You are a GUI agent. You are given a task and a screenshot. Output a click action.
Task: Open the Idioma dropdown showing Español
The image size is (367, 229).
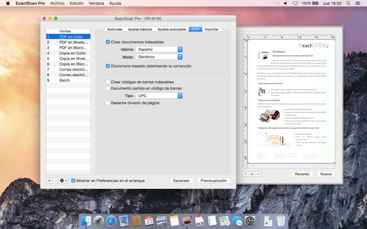159,49
